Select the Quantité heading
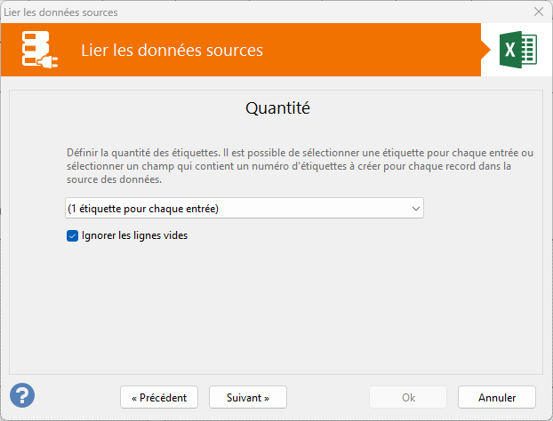 pyautogui.click(x=276, y=109)
